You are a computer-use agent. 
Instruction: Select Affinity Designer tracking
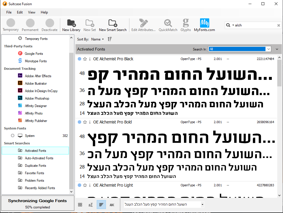point(35,106)
